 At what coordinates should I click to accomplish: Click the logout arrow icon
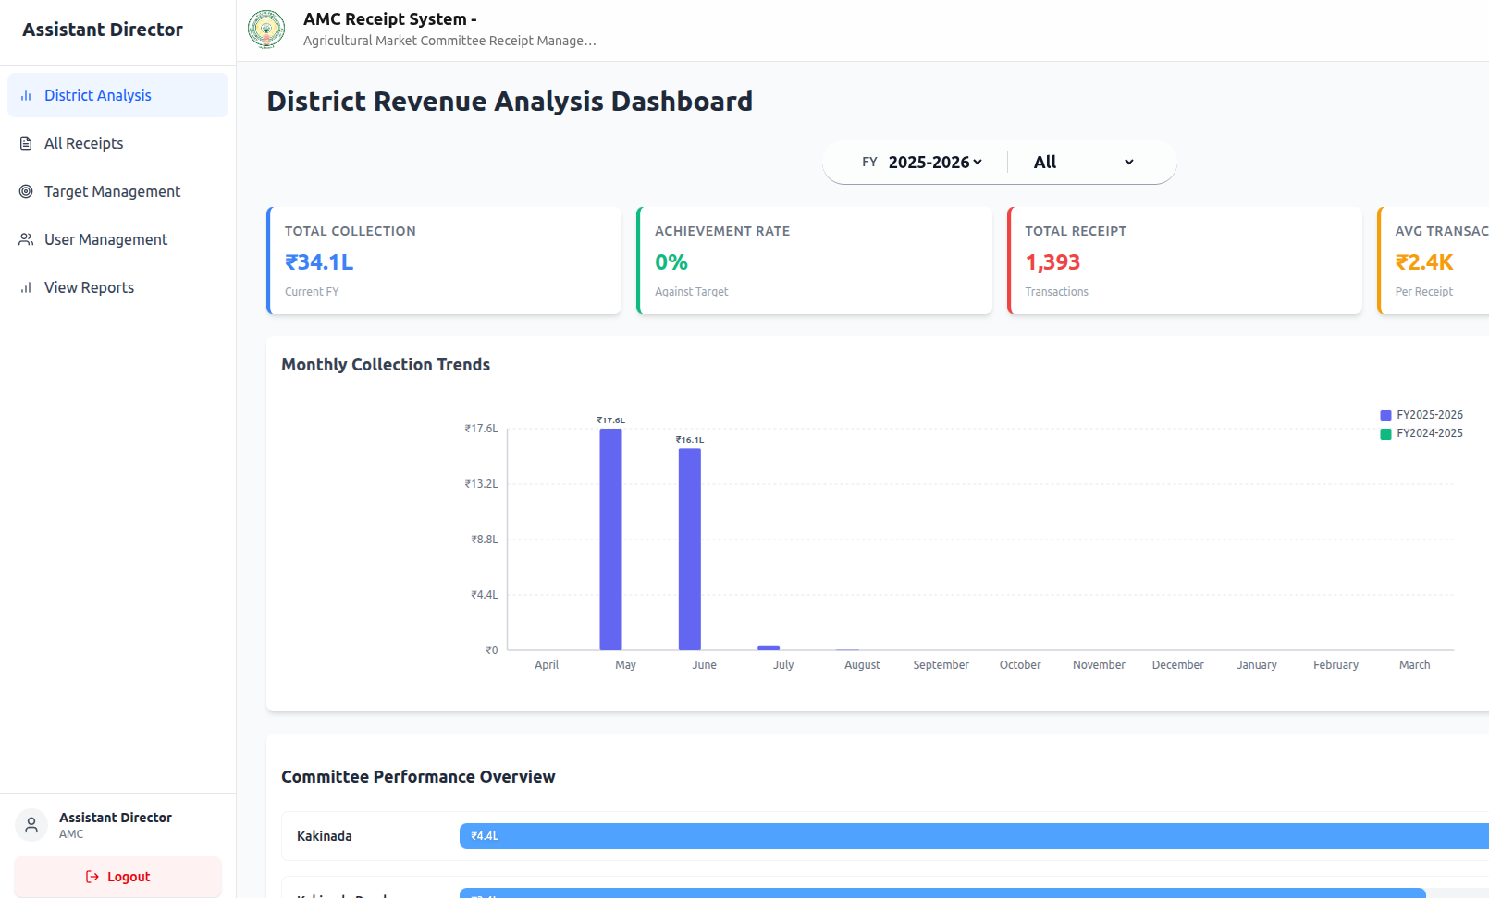click(x=92, y=877)
